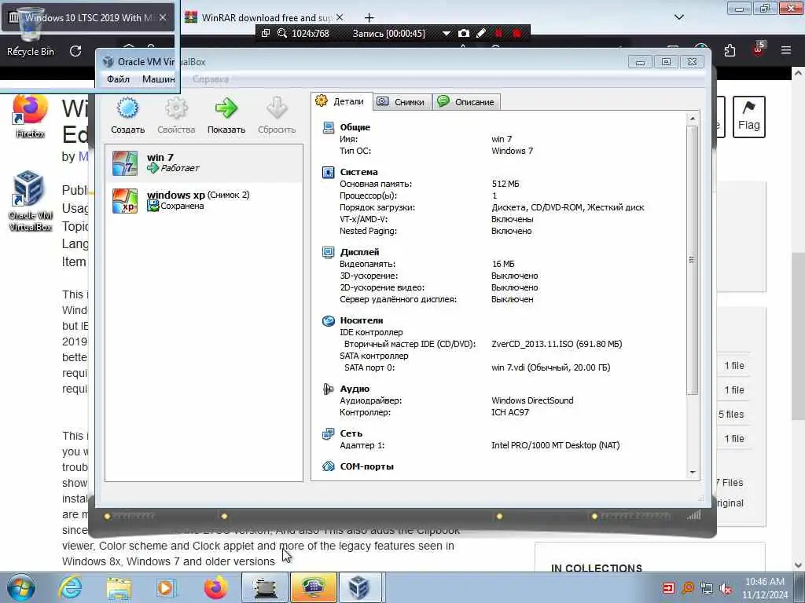Open the Машина menu in VirtualBox
The image size is (805, 603).
pyautogui.click(x=158, y=79)
